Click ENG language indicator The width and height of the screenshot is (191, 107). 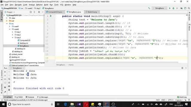tap(171, 104)
